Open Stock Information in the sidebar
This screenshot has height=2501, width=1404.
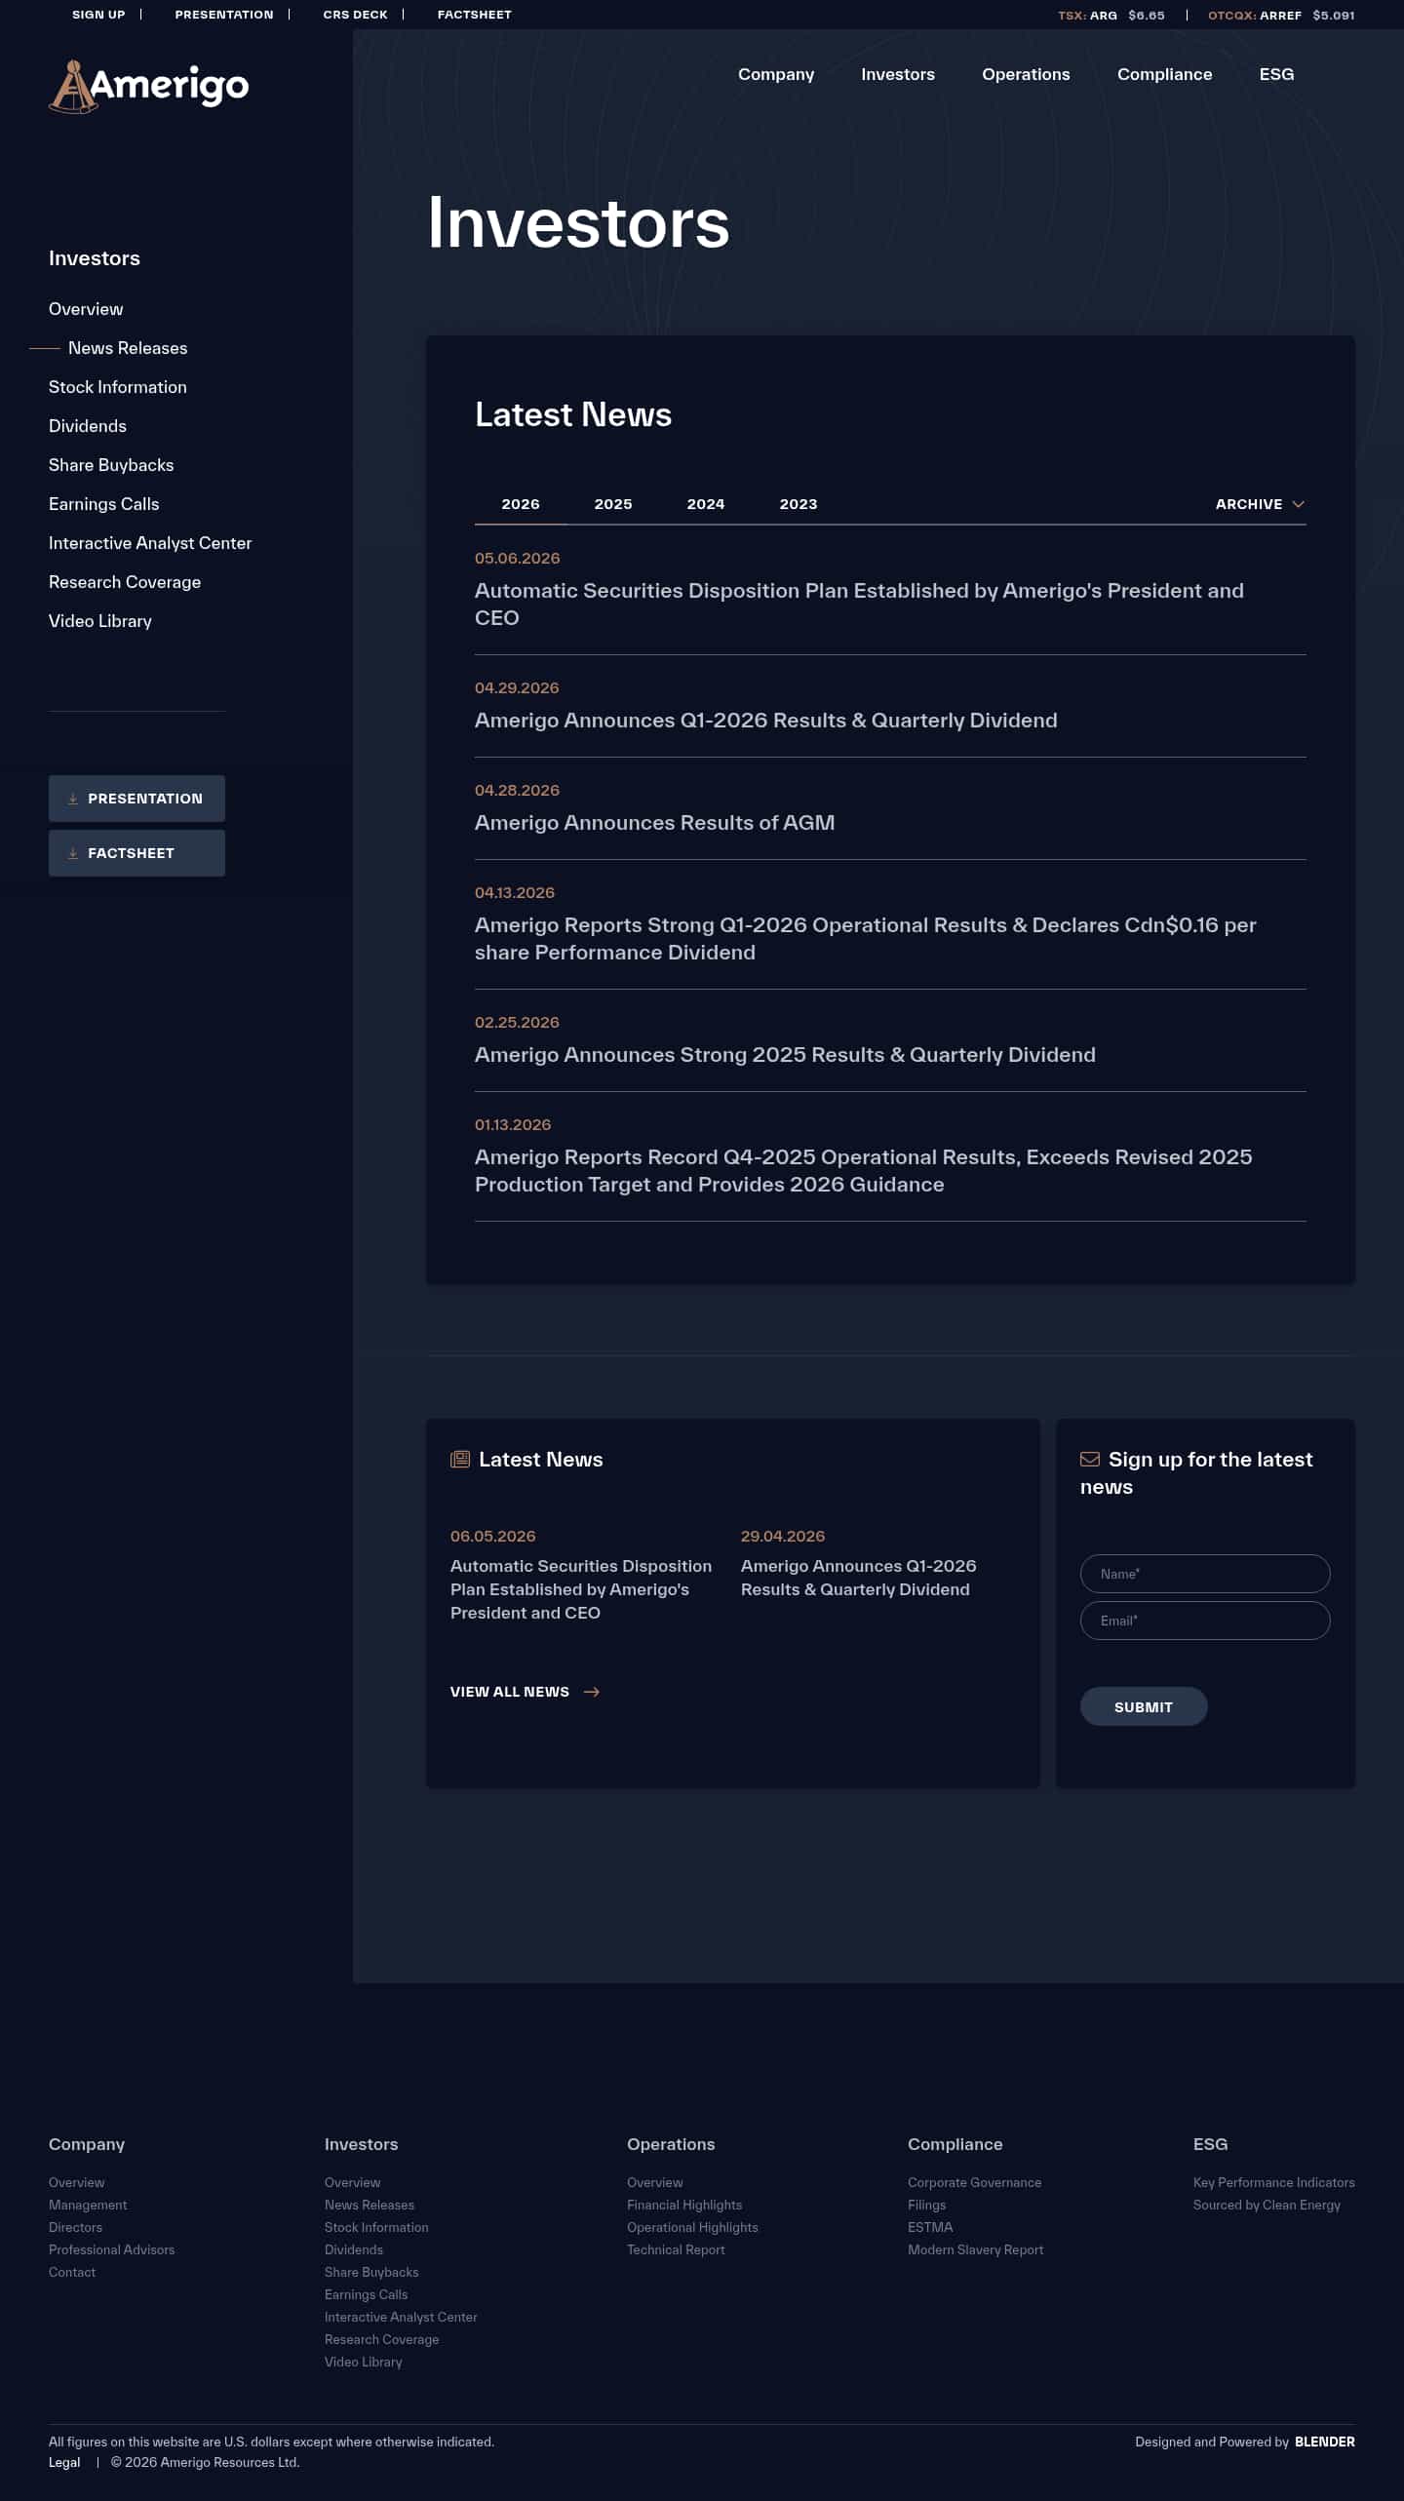(118, 387)
